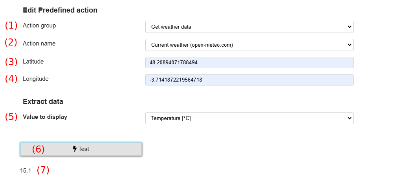Viewport: 407px width, 180px height.
Task: Click the Action name label
Action: pos(39,44)
